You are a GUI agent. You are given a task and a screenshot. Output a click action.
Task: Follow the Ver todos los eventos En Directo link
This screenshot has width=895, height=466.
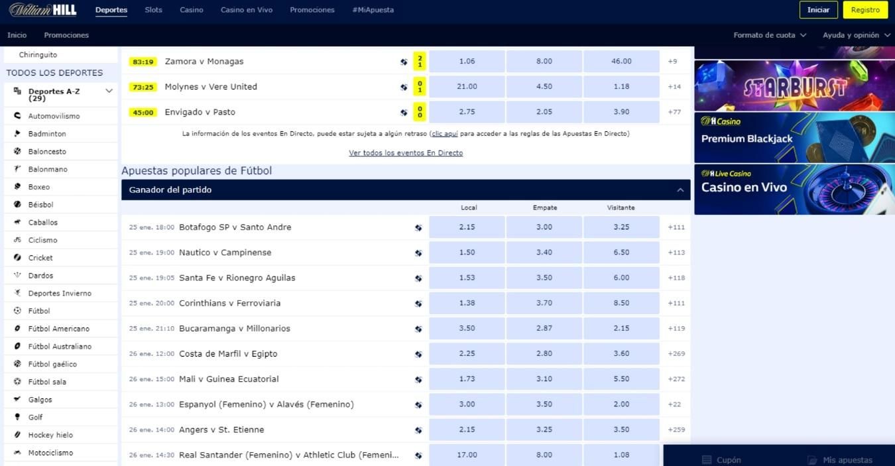406,152
